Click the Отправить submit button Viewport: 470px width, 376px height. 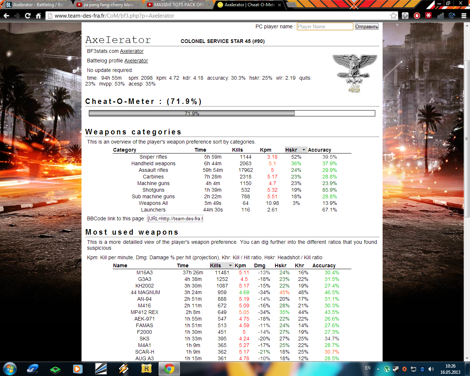[366, 26]
